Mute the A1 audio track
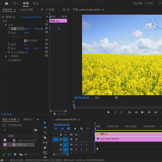This screenshot has width=162, height=162. (76, 145)
